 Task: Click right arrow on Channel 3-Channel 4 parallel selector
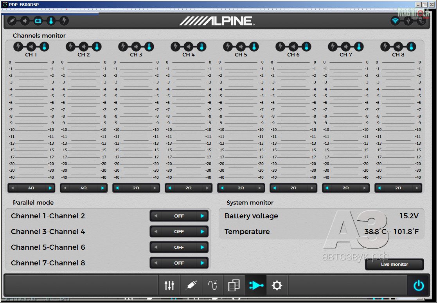[202, 232]
